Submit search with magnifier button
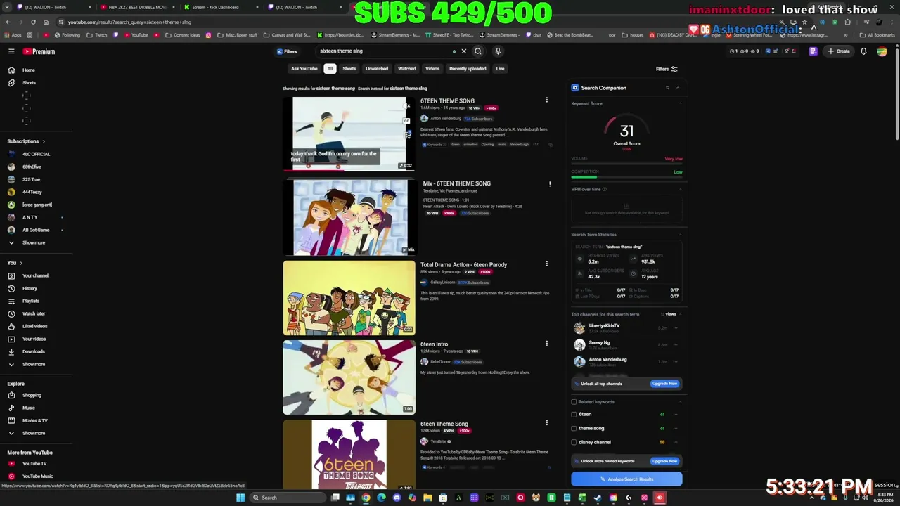This screenshot has height=506, width=900. tap(478, 51)
